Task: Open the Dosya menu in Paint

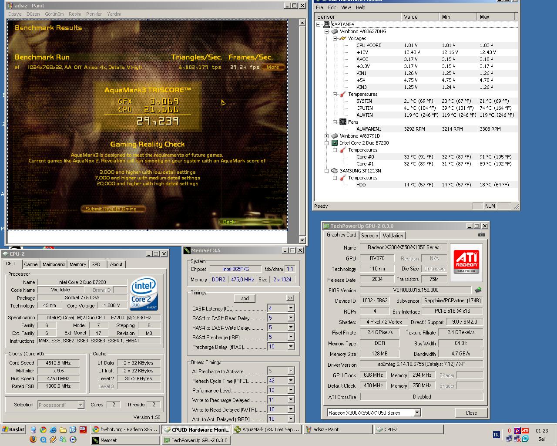Action: click(x=15, y=14)
